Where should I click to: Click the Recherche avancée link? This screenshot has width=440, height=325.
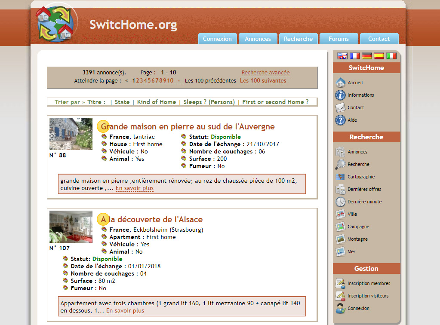tap(265, 73)
